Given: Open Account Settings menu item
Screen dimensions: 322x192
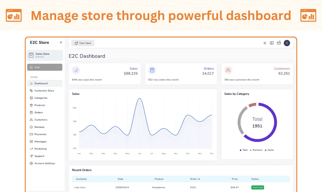Looking at the screenshot, I should pyautogui.click(x=45, y=163).
